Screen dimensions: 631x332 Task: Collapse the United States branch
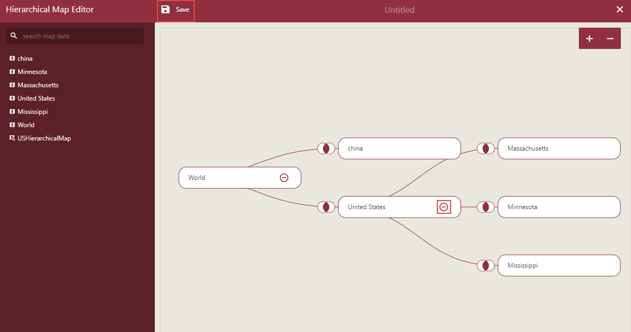444,207
